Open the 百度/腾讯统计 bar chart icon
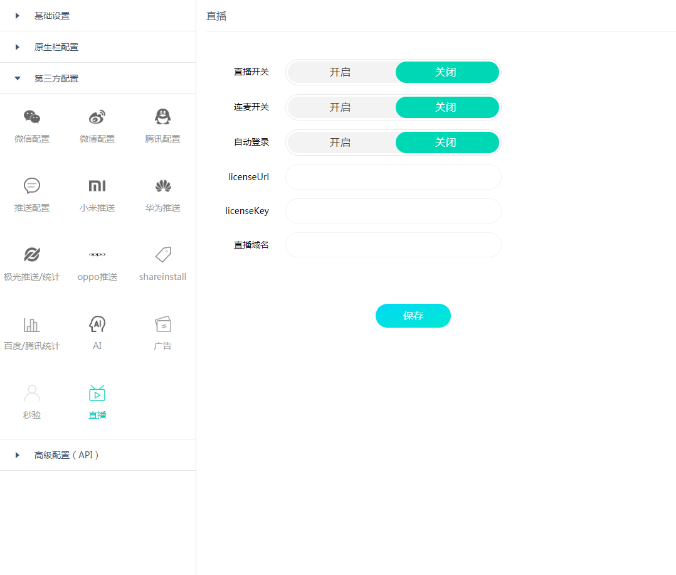This screenshot has width=676, height=575. [x=32, y=324]
